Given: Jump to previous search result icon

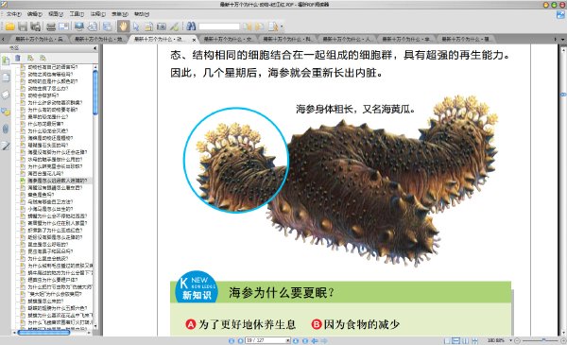Looking at the screenshot, I should [x=248, y=26].
